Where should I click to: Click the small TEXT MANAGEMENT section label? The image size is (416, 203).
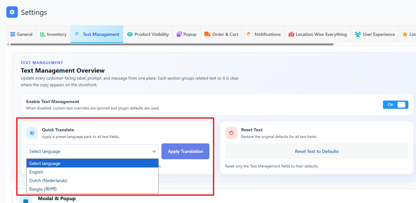tap(42, 63)
